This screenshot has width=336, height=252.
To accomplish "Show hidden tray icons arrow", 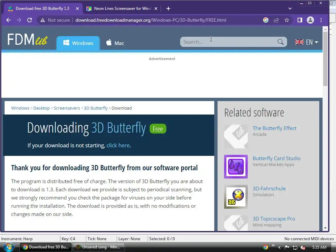I will pyautogui.click(x=279, y=247).
